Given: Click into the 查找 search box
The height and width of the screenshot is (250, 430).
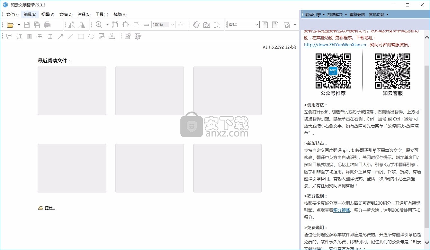Looking at the screenshot, I should click(x=243, y=25).
